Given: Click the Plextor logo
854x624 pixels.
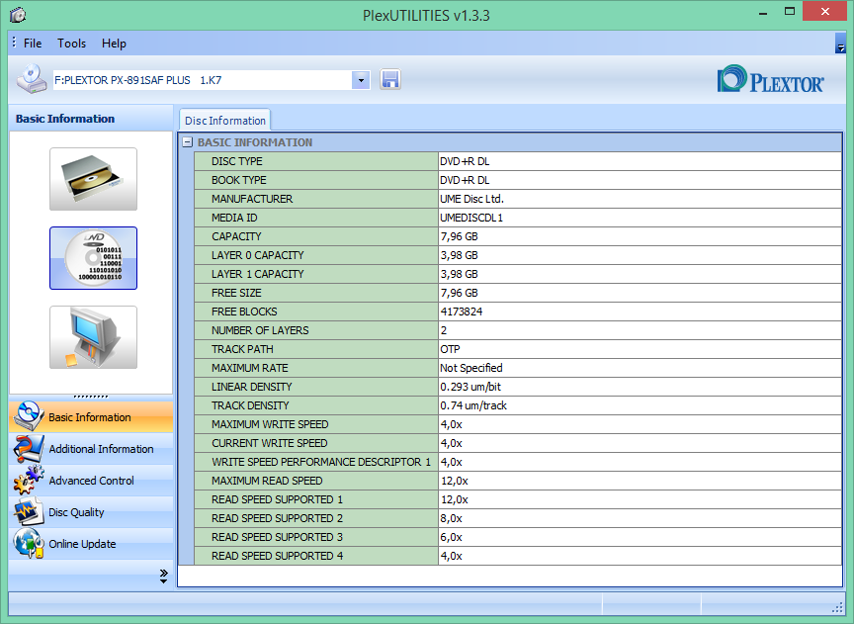Looking at the screenshot, I should [770, 80].
